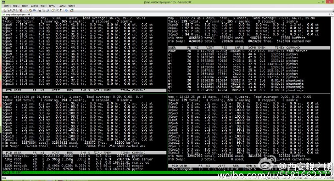Viewport: 334px width, 181px height.
Task: Open the File (F) menu
Action: tap(7, 6)
